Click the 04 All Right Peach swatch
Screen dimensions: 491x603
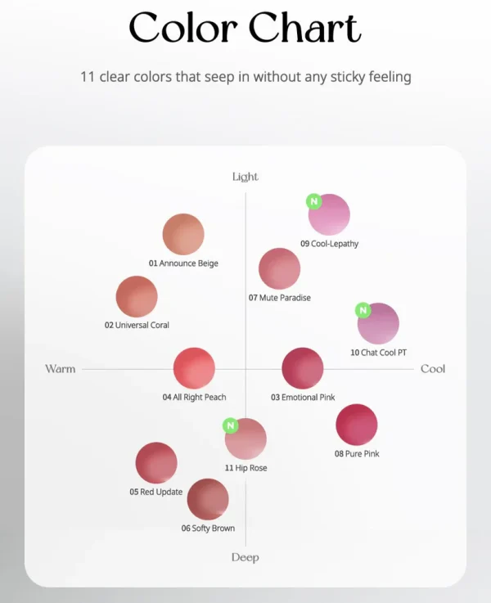pyautogui.click(x=194, y=368)
